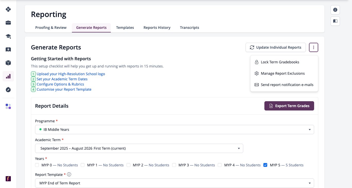Open the briefcase icon in the sidebar
Image resolution: width=352 pixels, height=188 pixels.
8,23
